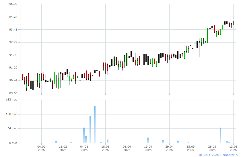Click the price axis label 91,96

click(x=13, y=55)
